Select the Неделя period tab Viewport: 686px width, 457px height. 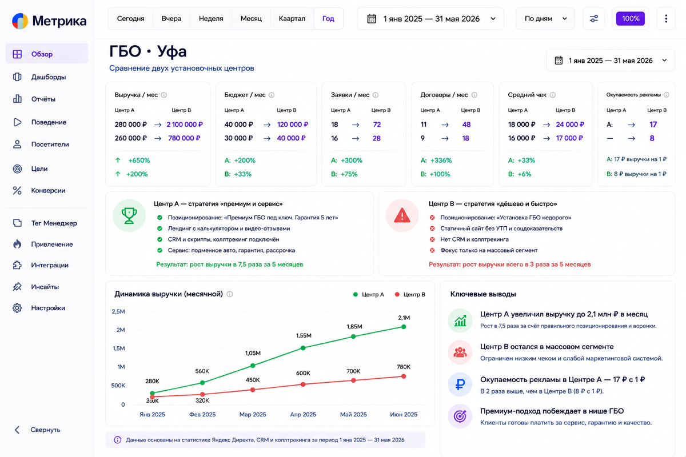tap(211, 18)
